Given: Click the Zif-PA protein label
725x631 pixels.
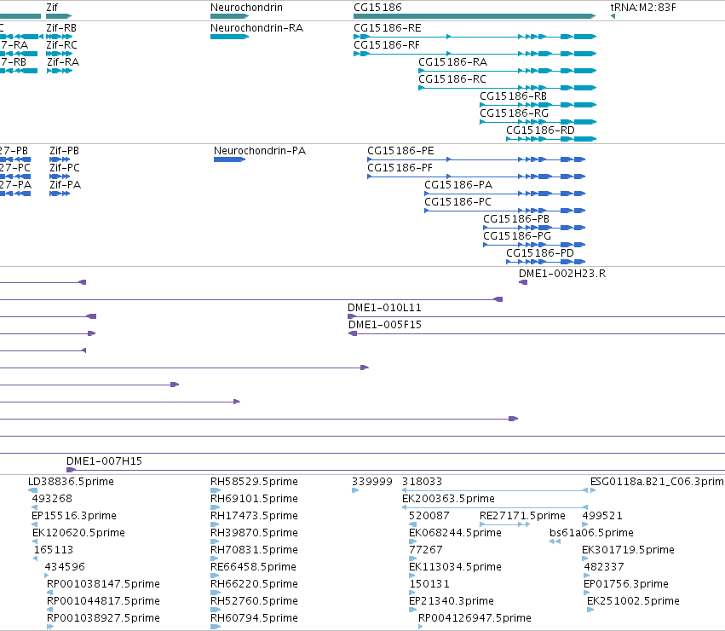Looking at the screenshot, I should coord(66,185).
